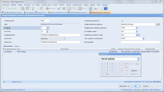Click the filter funnel icon in toolbar
164x92 pixels.
point(4,8)
